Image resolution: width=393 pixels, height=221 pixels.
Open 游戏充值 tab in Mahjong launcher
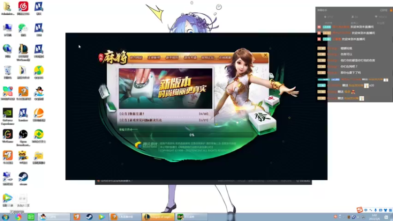click(x=190, y=57)
